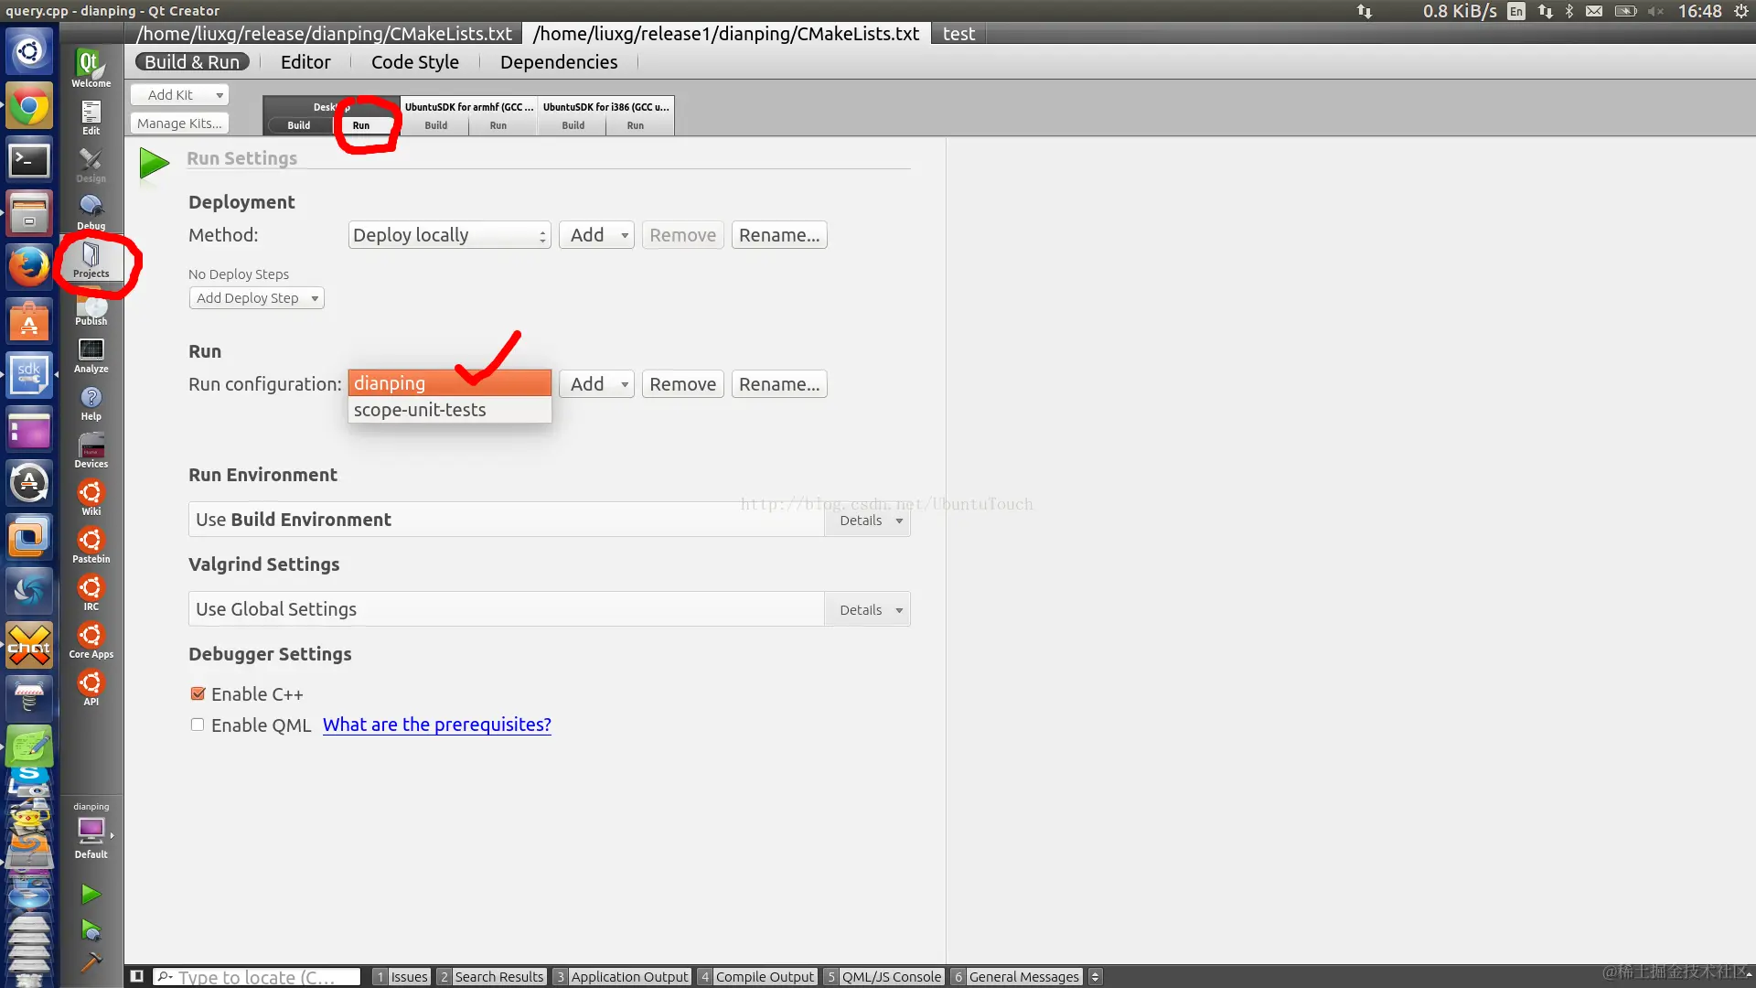
Task: Click the Devices sidebar icon
Action: point(91,450)
